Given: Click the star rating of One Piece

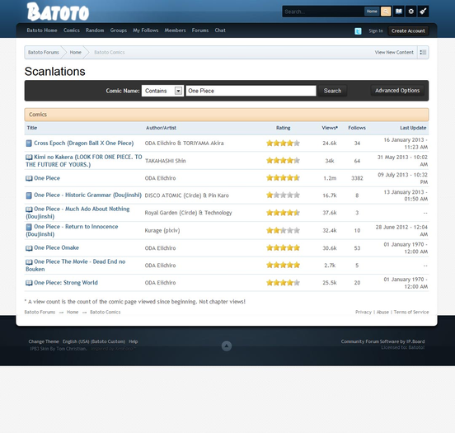Looking at the screenshot, I should pos(283,177).
